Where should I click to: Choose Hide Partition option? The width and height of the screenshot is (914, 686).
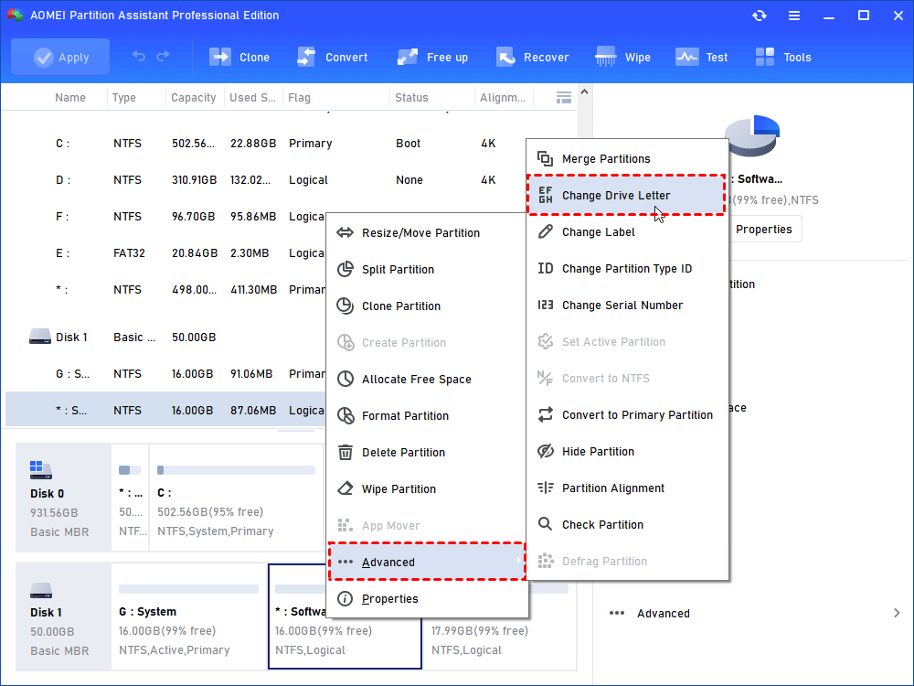pos(627,452)
